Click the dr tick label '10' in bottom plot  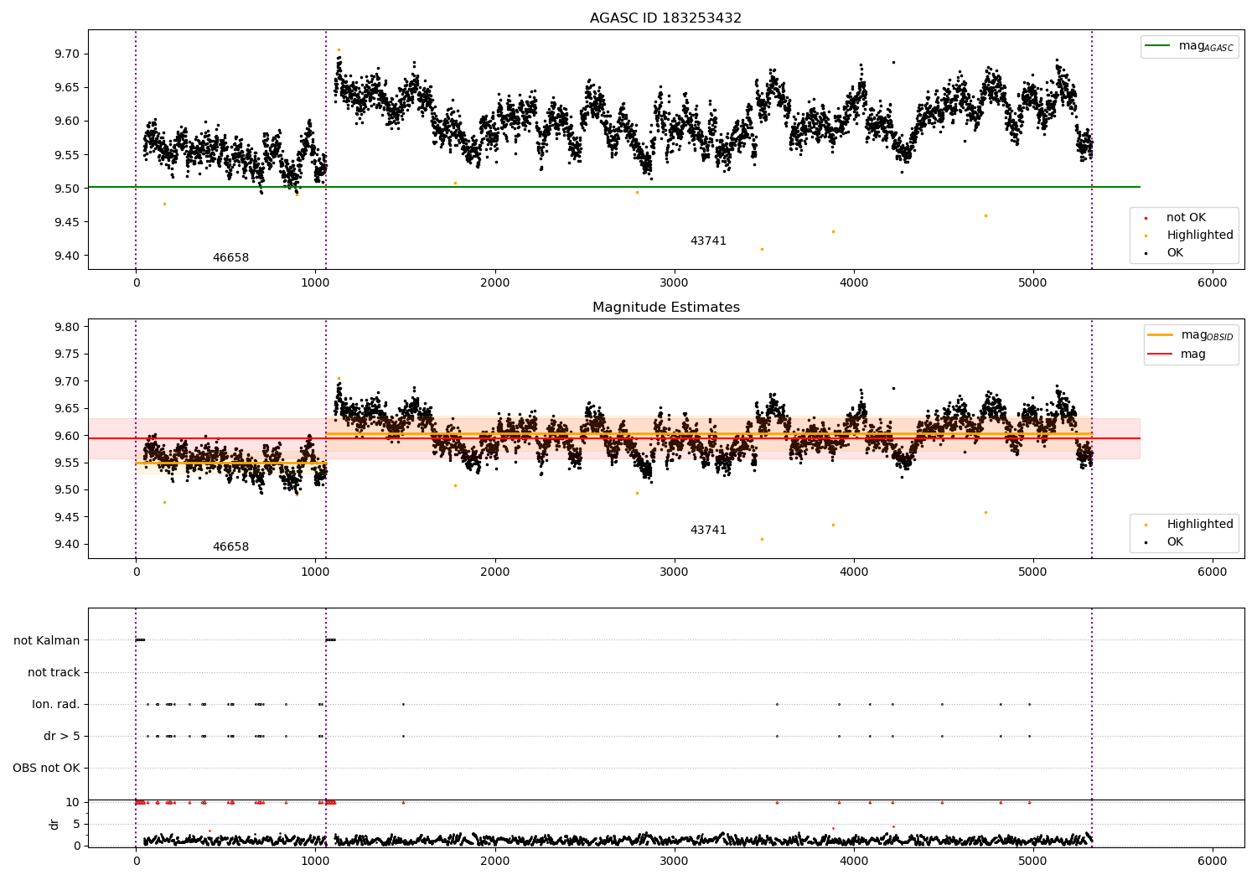73,802
